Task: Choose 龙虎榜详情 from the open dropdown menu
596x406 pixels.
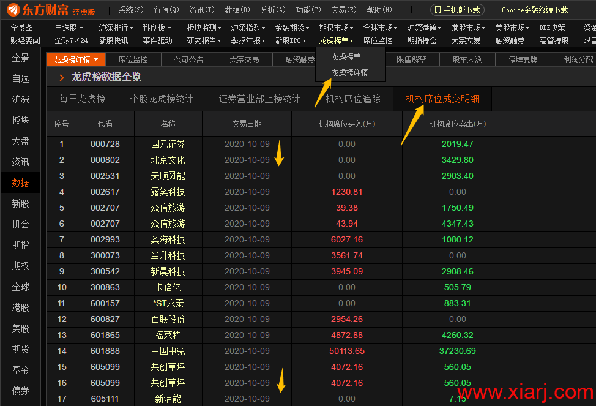Action: click(x=349, y=72)
